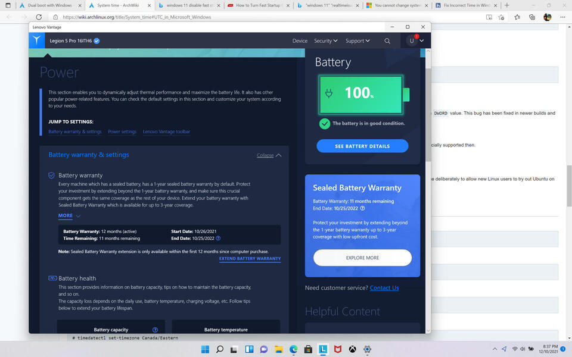Screen dimensions: 572x357
Task: Jump to Power settings link
Action: [x=122, y=132]
